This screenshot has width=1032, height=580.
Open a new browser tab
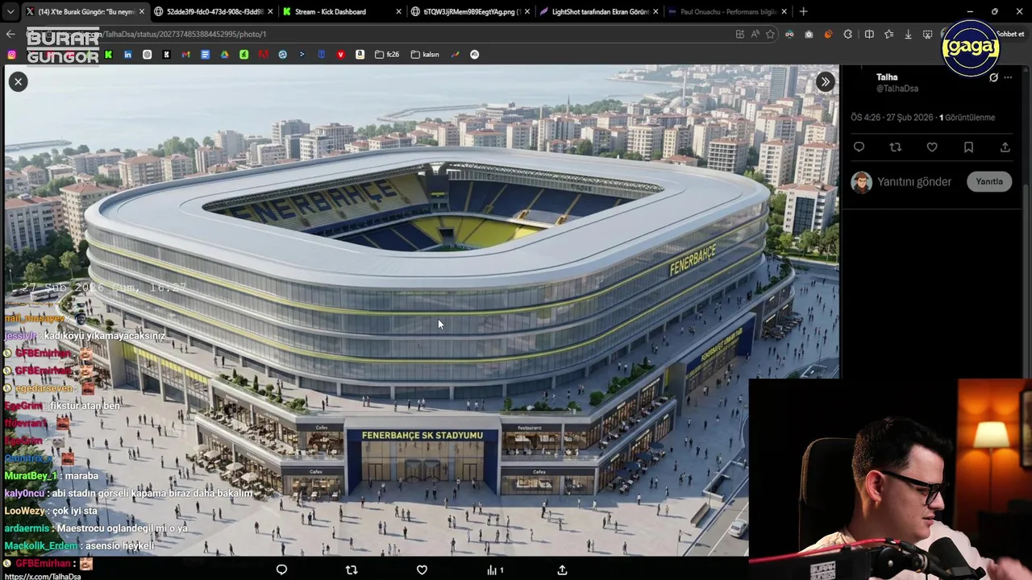[x=803, y=12]
